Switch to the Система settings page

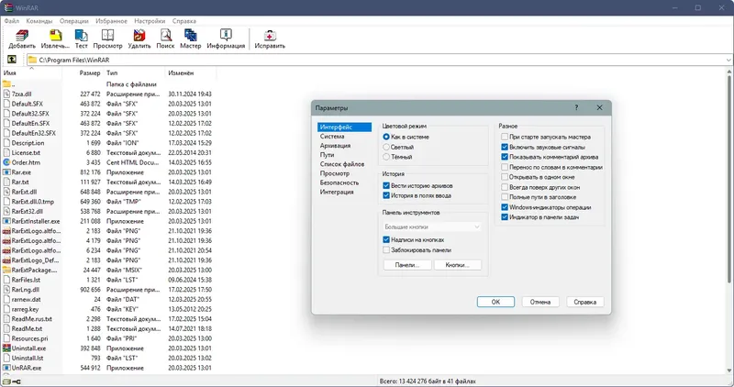(x=332, y=136)
